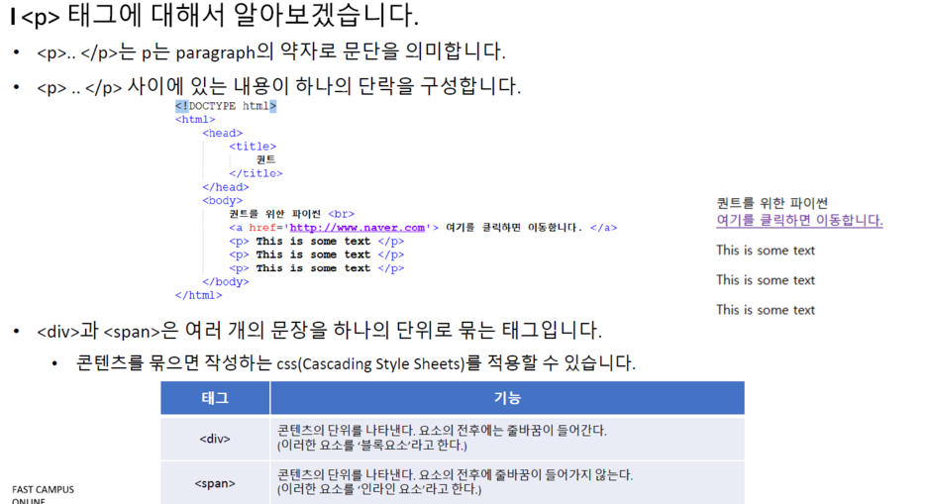Click the second <p> This is some text code line

[x=316, y=254]
